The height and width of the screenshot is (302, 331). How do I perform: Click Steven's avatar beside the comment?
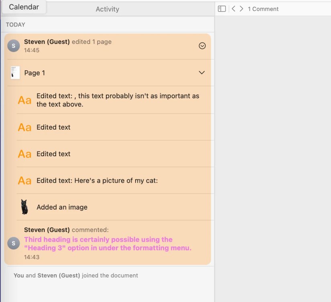pyautogui.click(x=14, y=243)
